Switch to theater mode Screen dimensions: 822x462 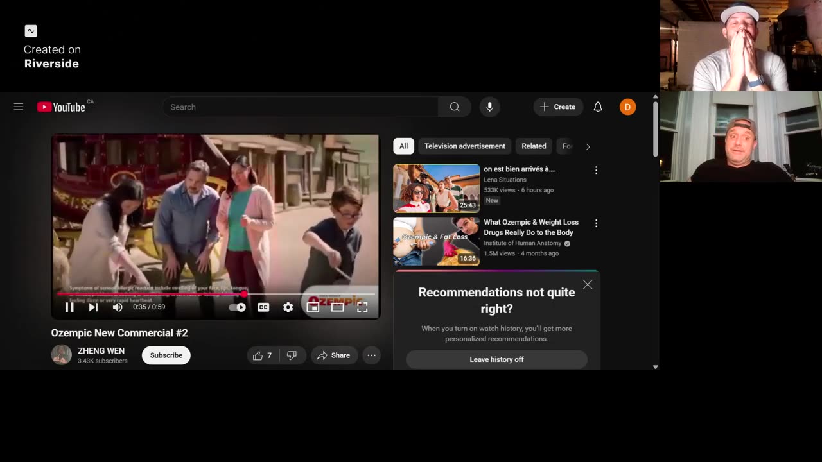click(338, 307)
